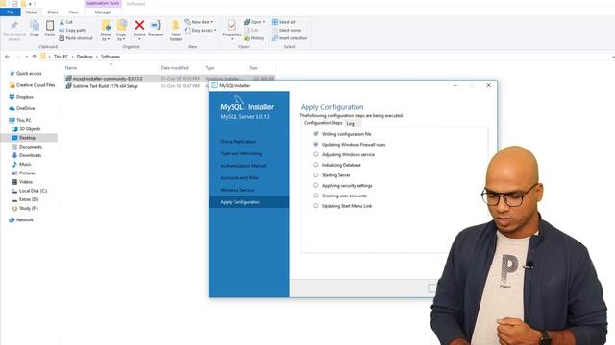Click Desktop in address breadcrumb

point(85,57)
